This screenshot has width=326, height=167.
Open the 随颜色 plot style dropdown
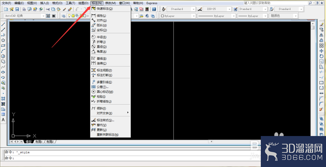click(x=295, y=16)
